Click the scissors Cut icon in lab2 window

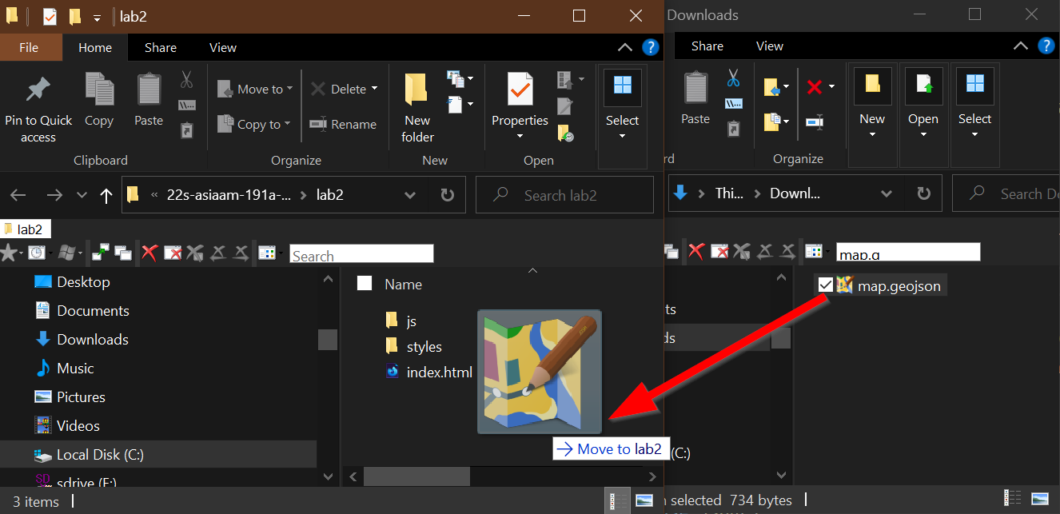pos(186,79)
